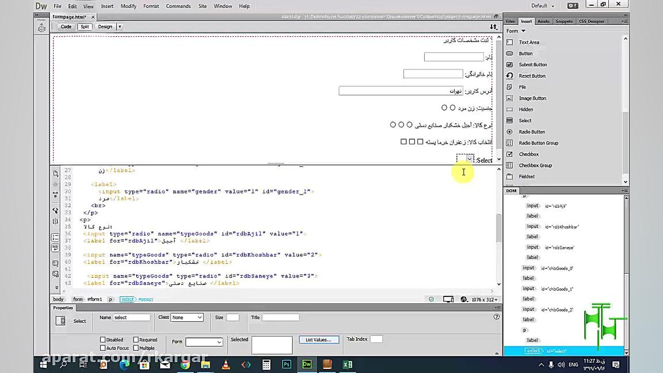
Task: Switch to the CSS Designer tab
Action: click(x=592, y=21)
